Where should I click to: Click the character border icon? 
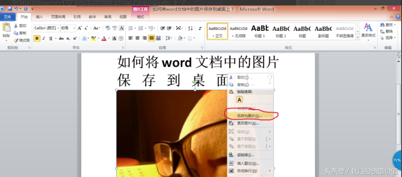coord(121,28)
